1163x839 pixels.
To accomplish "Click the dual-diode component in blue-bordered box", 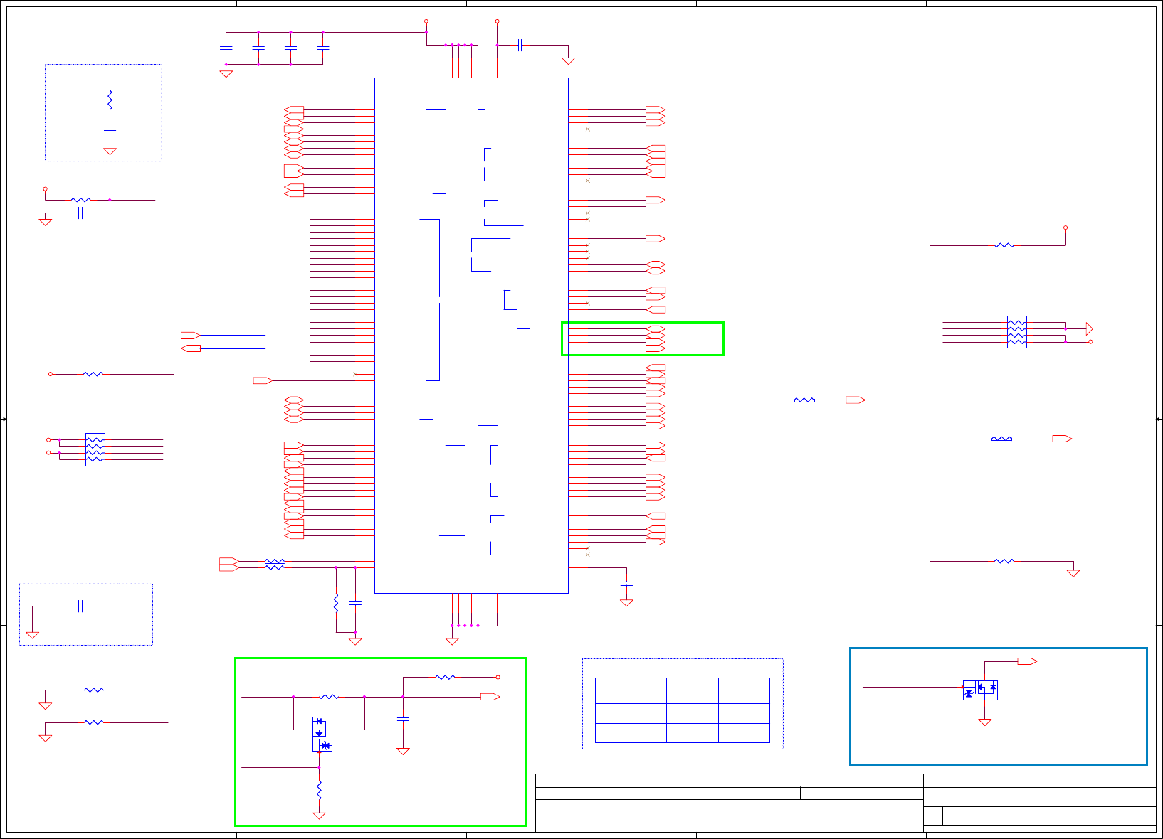I will coord(980,690).
